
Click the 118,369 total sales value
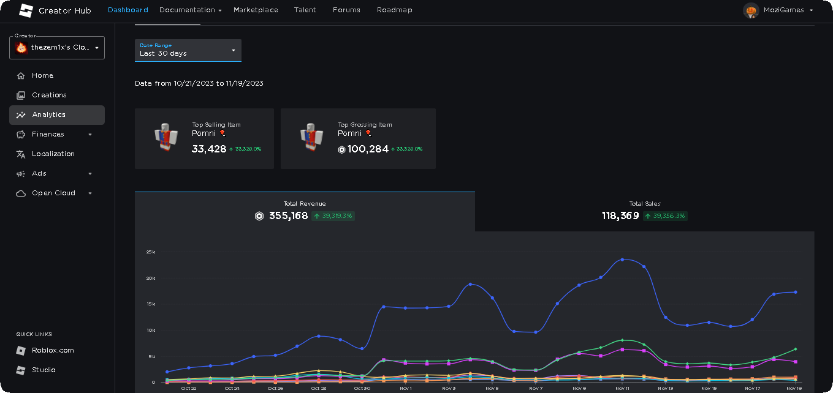[620, 216]
